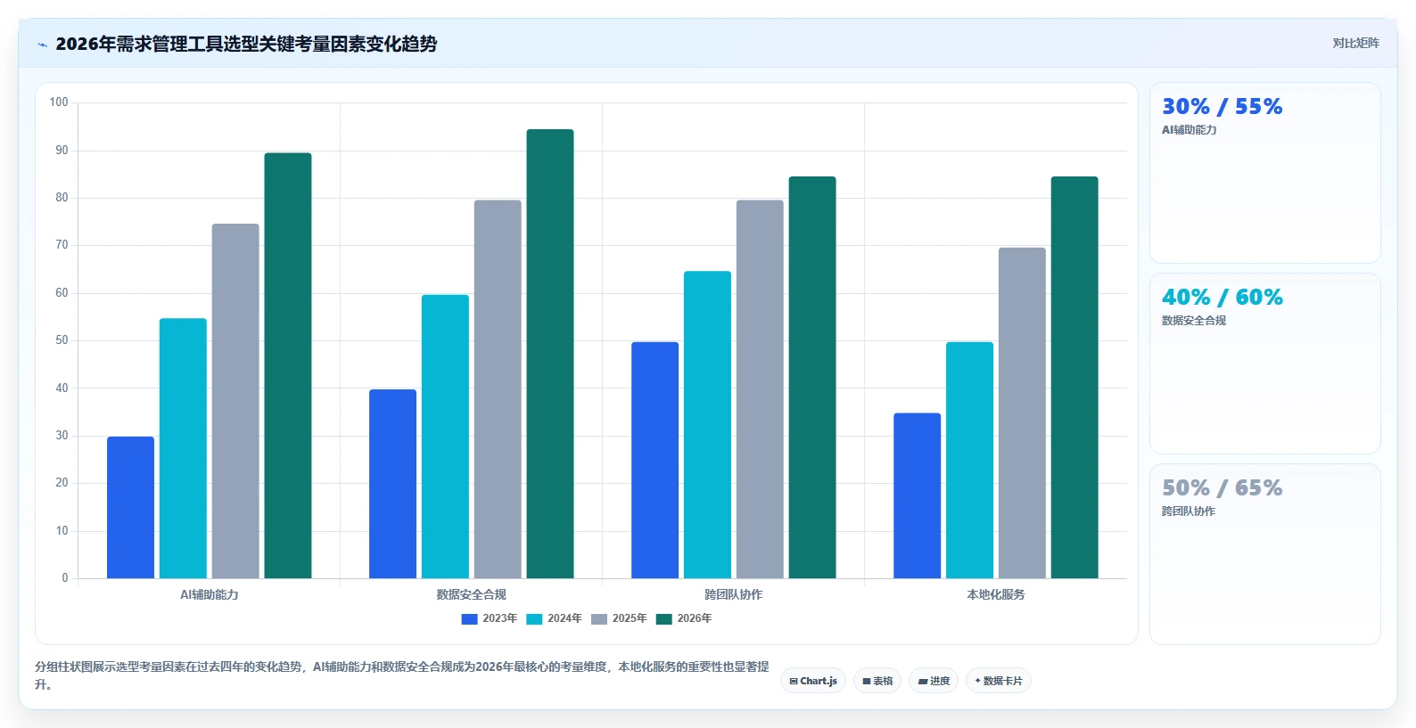Screen dimensions: 1416x728
Task: Click the 2024年 bar for 跨团队协作
Action: (707, 425)
